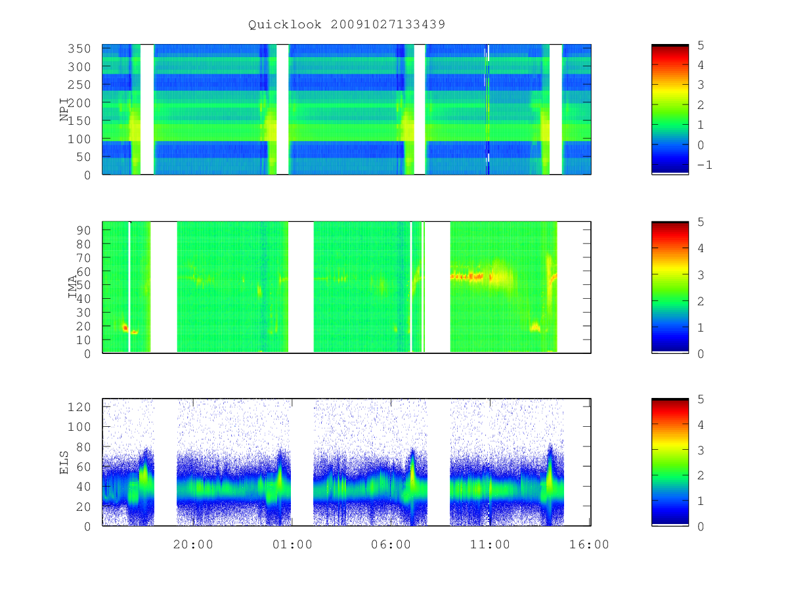Select the NPI axis label

click(65, 110)
